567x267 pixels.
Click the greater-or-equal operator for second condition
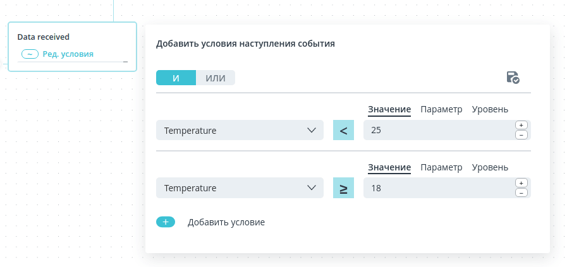point(343,188)
